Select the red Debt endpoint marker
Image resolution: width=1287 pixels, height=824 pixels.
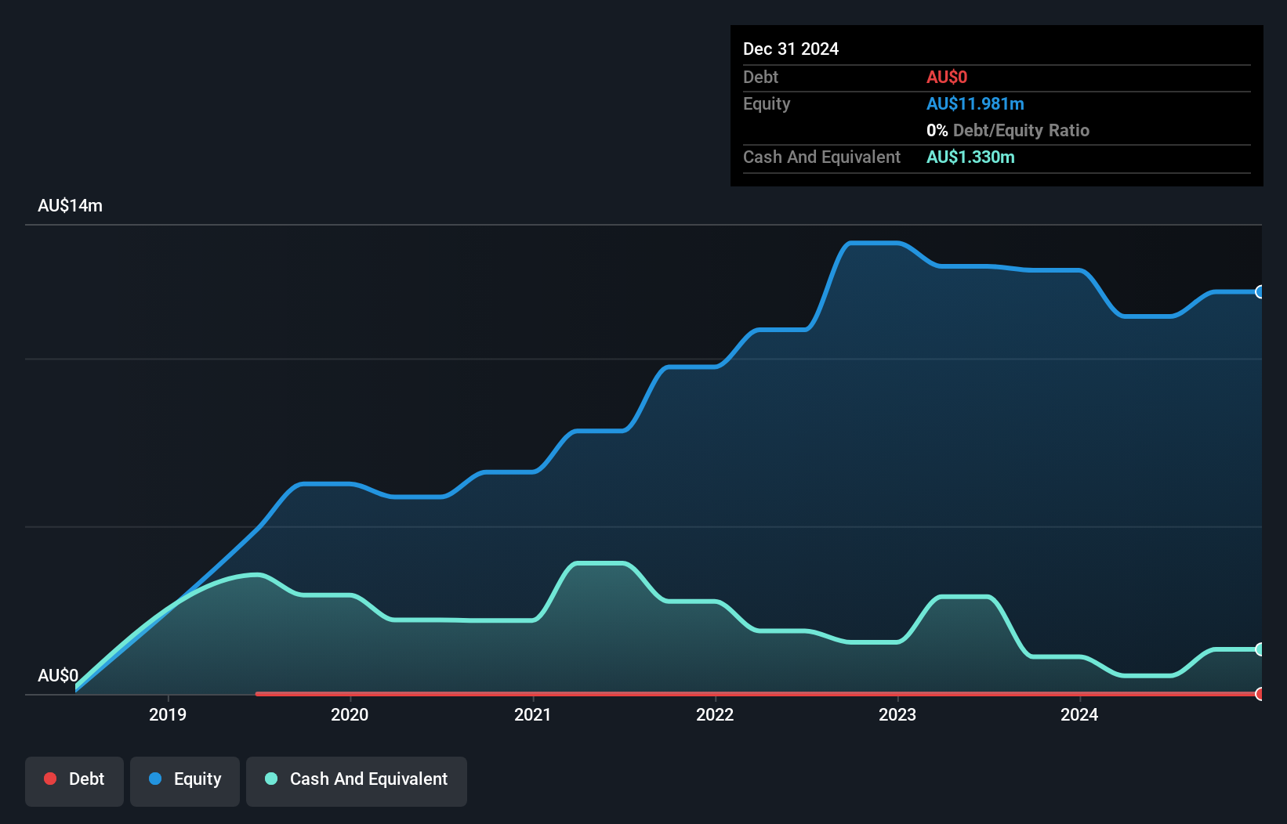(x=1260, y=694)
